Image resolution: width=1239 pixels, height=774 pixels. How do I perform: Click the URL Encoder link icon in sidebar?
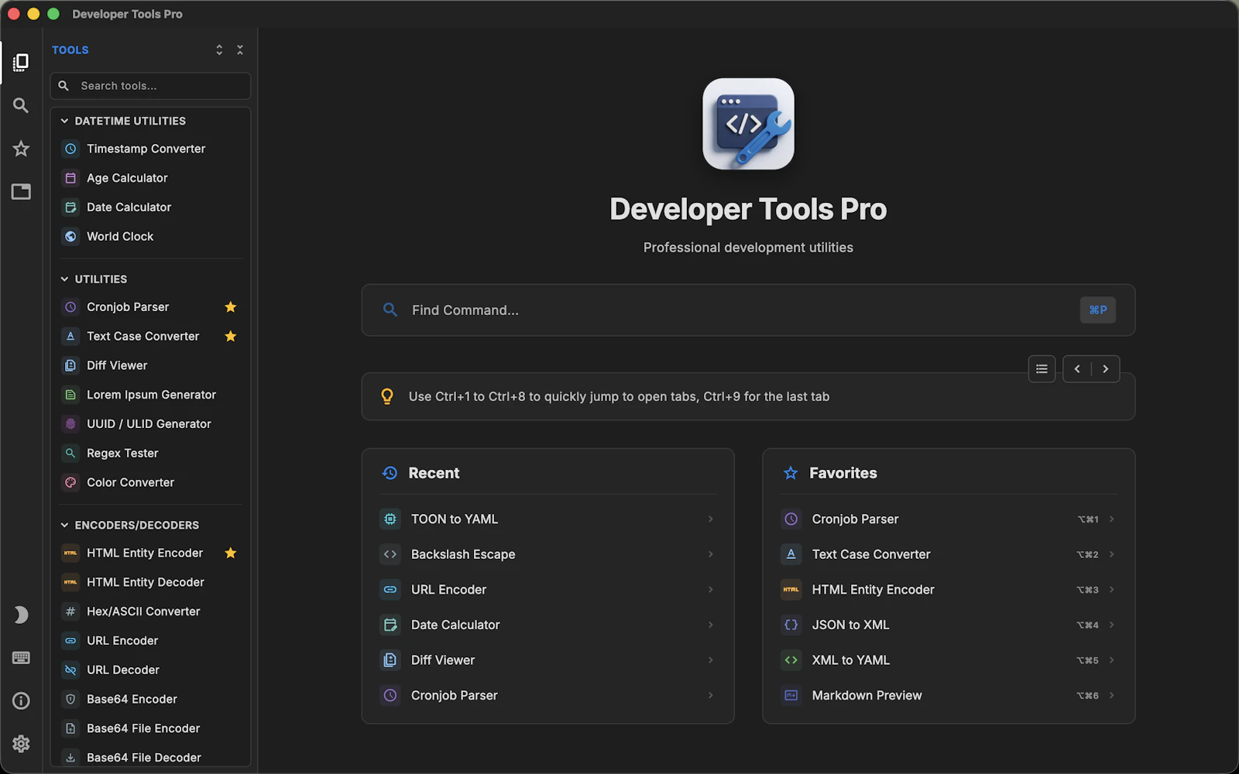(70, 641)
